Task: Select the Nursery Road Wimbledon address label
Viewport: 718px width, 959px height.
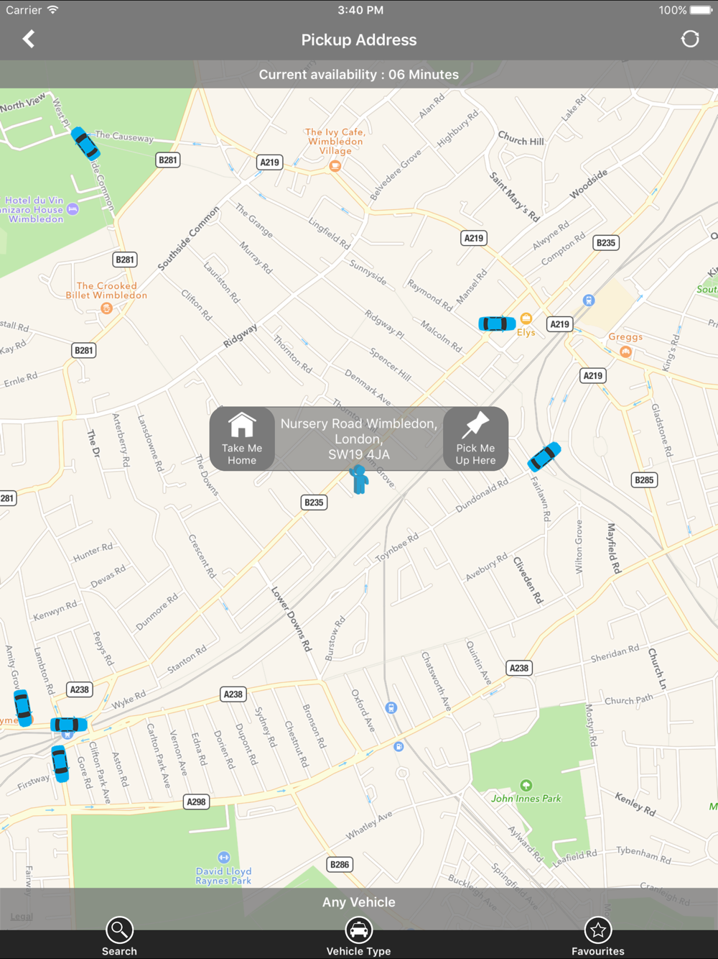Action: pos(359,439)
